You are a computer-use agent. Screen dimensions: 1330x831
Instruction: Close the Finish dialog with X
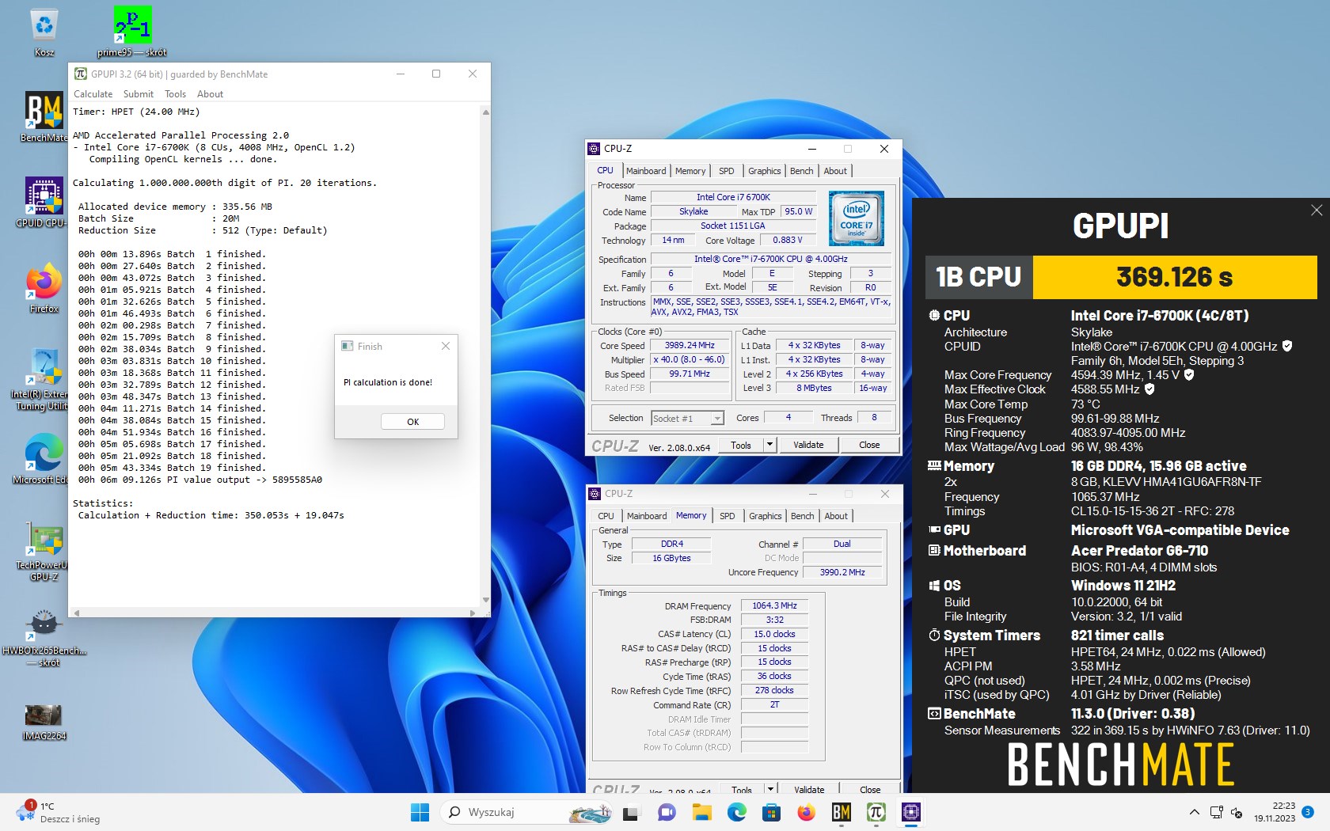pyautogui.click(x=446, y=346)
